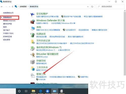Click the File History folder icon
Viewport: 126px width, 94px height.
33,42
